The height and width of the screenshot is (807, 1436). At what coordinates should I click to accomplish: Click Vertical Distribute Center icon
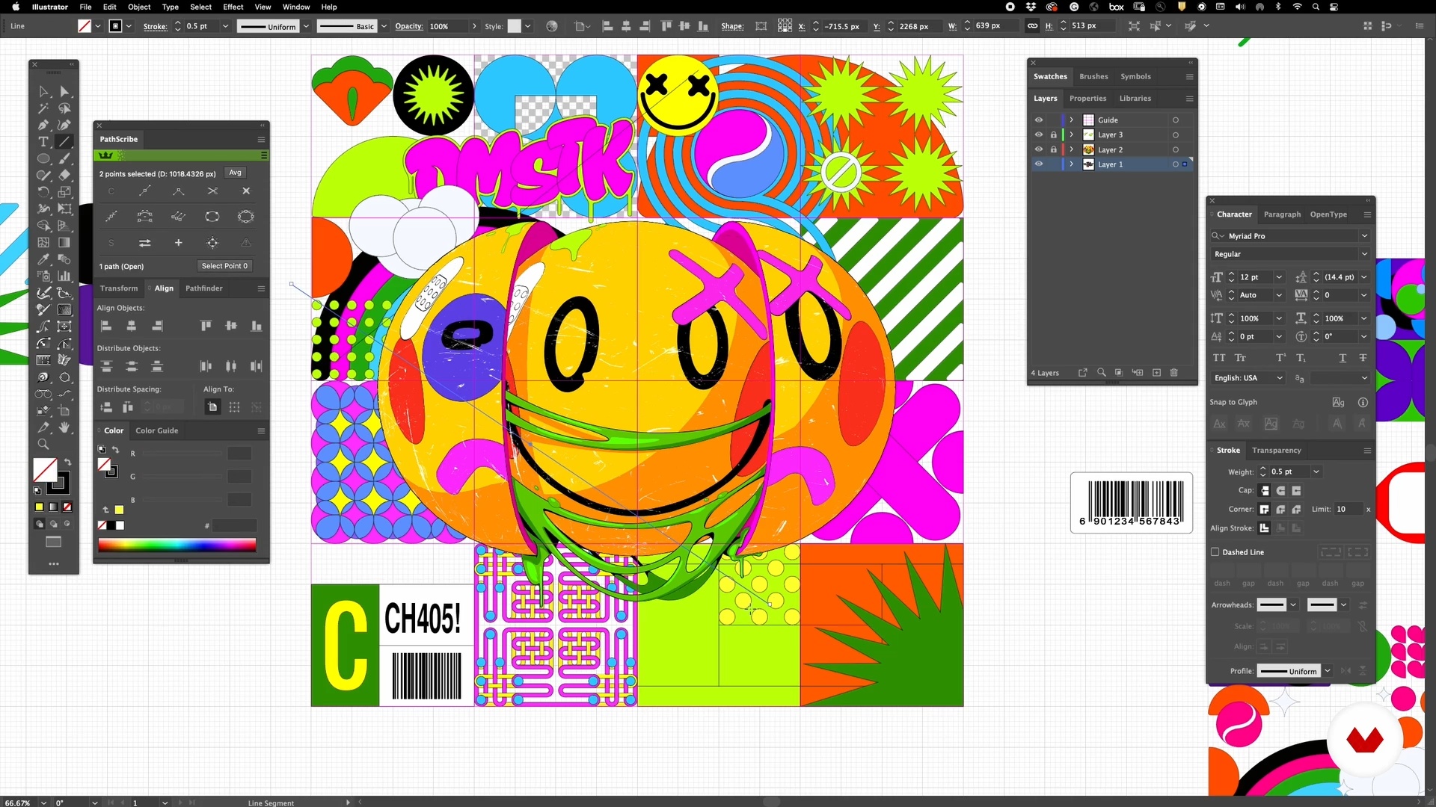pos(132,366)
